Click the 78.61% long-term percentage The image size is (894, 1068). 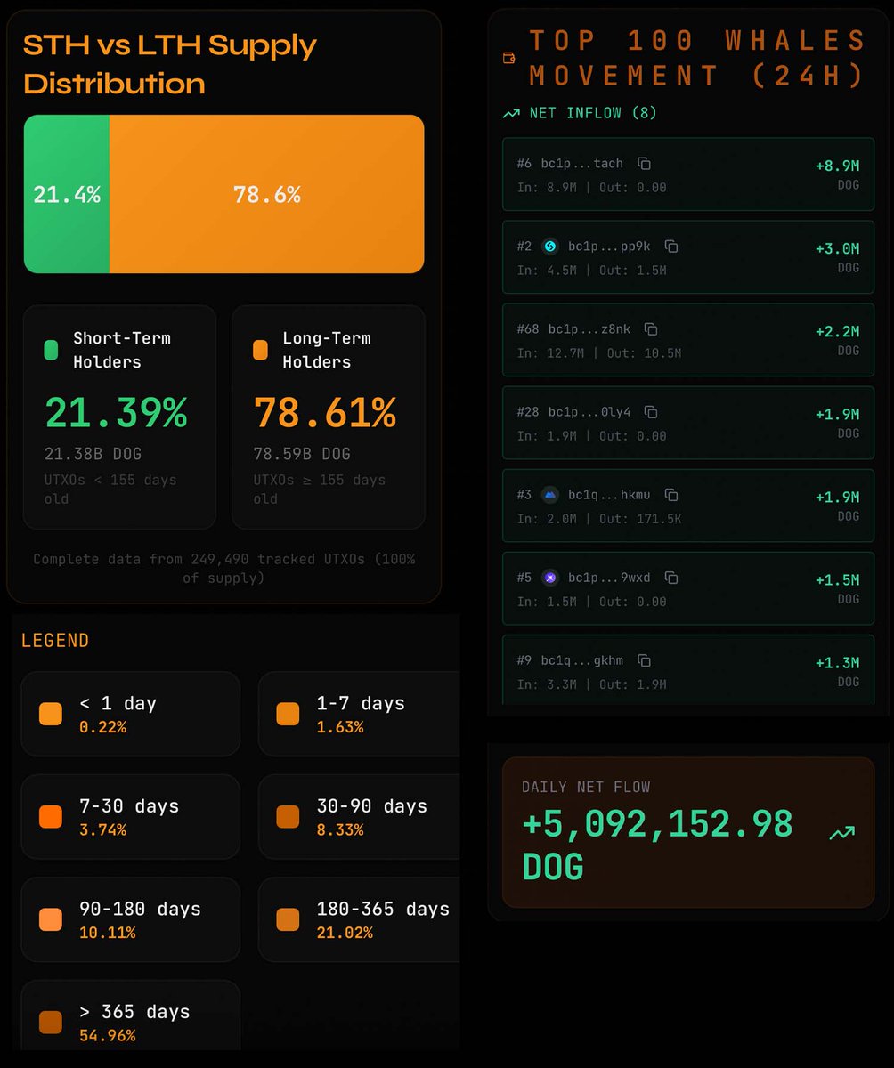325,413
